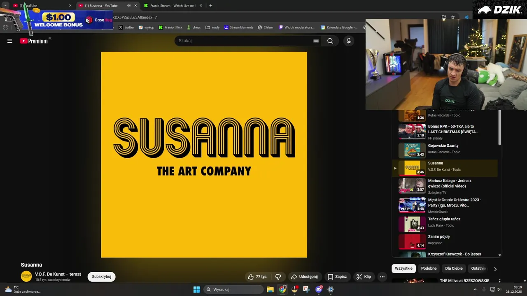This screenshot has width=527, height=296.
Task: Open options menu for THE M live video
Action: pyautogui.click(x=500, y=281)
